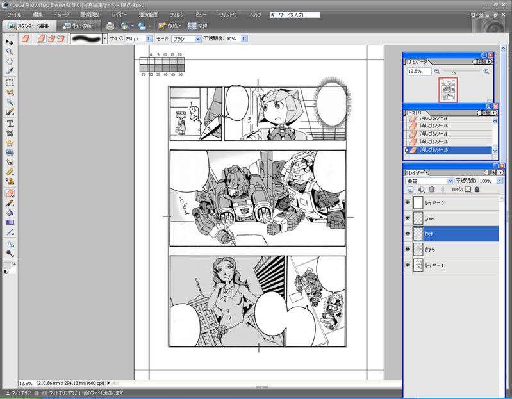Open the イメージ menu
Image resolution: width=512 pixels, height=399 pixels.
(x=61, y=15)
